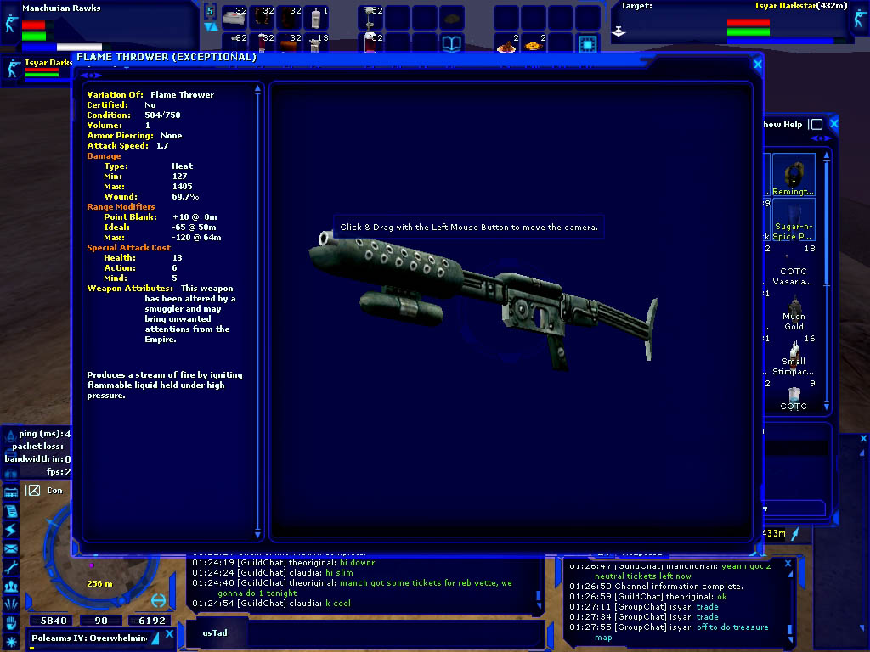This screenshot has width=870, height=652.
Task: Close the inventory window behind
Action: (834, 123)
